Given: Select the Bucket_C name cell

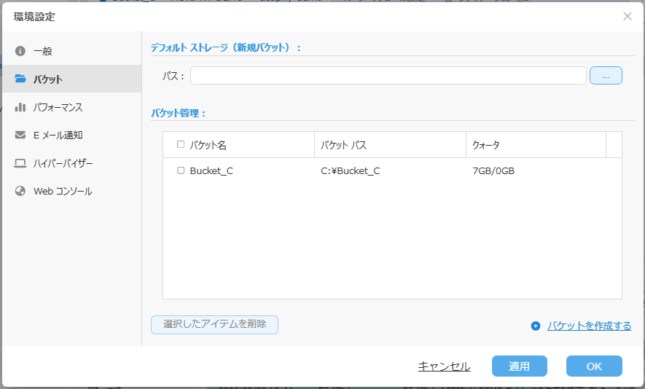Looking at the screenshot, I should pos(211,170).
